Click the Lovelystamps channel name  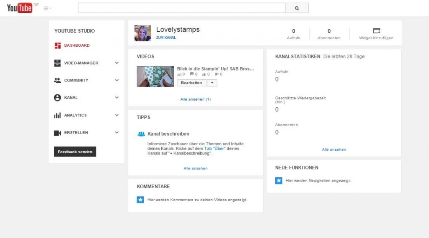[x=178, y=30]
